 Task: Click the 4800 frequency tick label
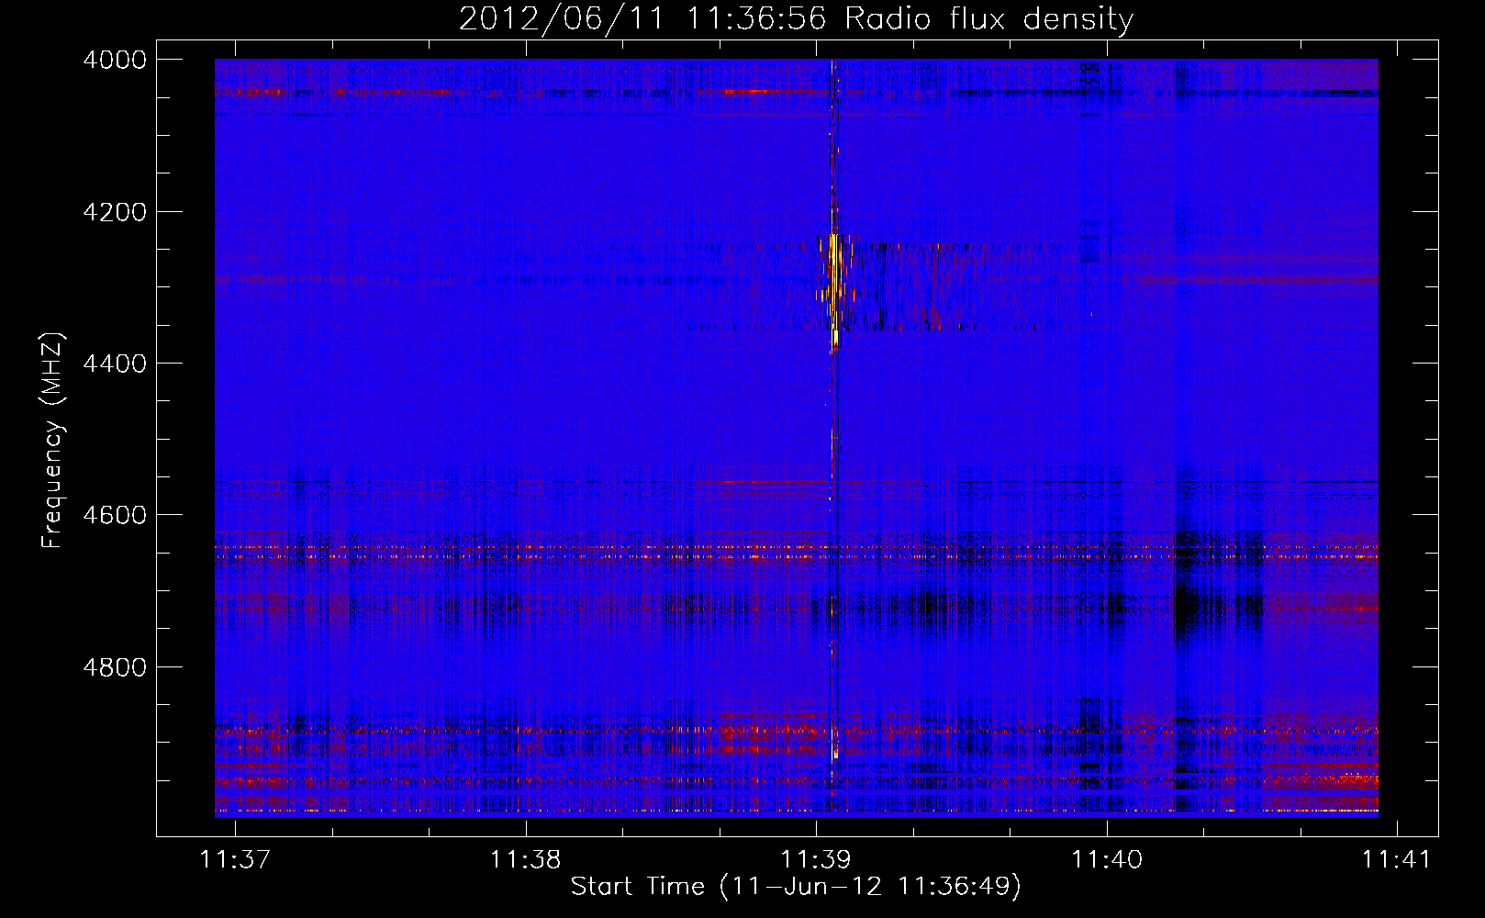tap(115, 666)
